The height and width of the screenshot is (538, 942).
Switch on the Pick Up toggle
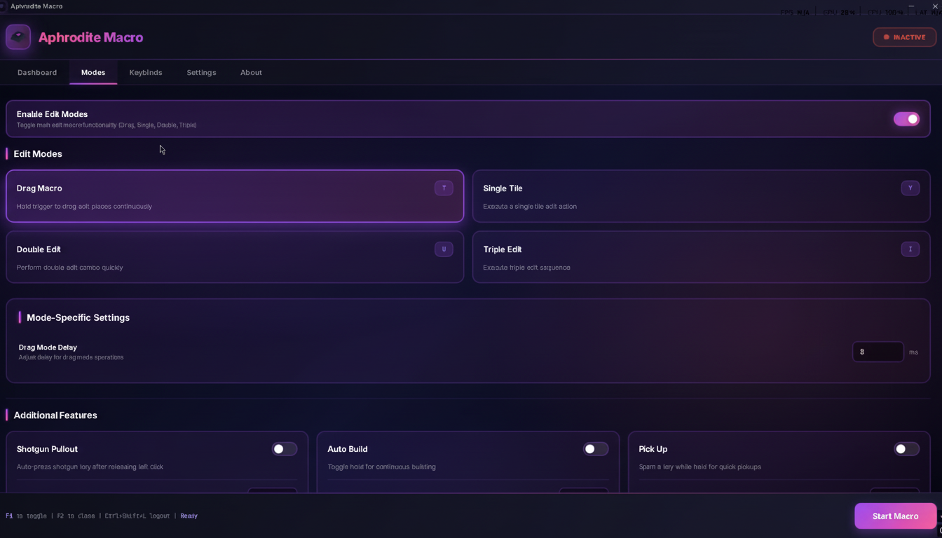(x=906, y=449)
